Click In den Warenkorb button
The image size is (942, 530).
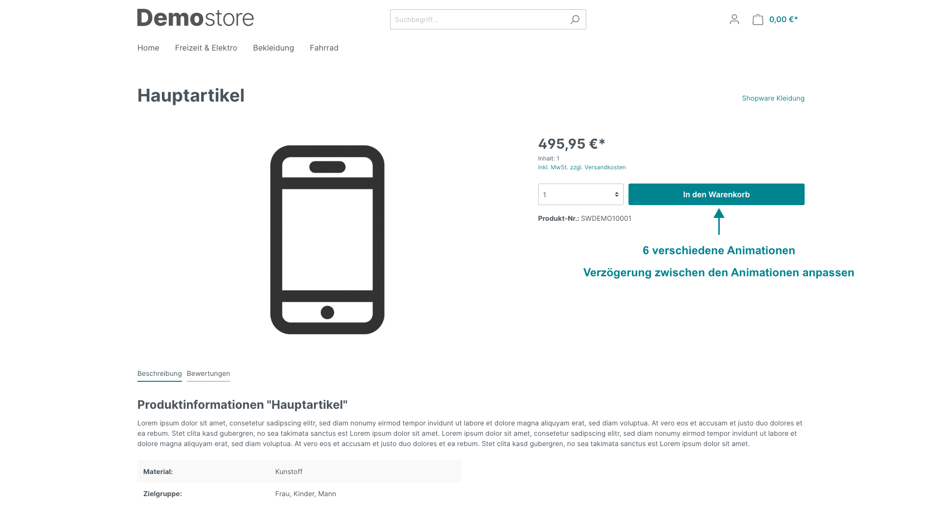click(x=716, y=194)
